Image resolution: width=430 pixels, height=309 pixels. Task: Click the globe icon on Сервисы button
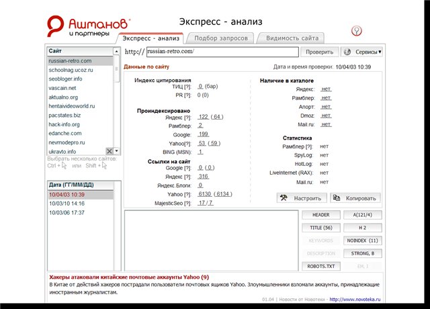point(347,52)
